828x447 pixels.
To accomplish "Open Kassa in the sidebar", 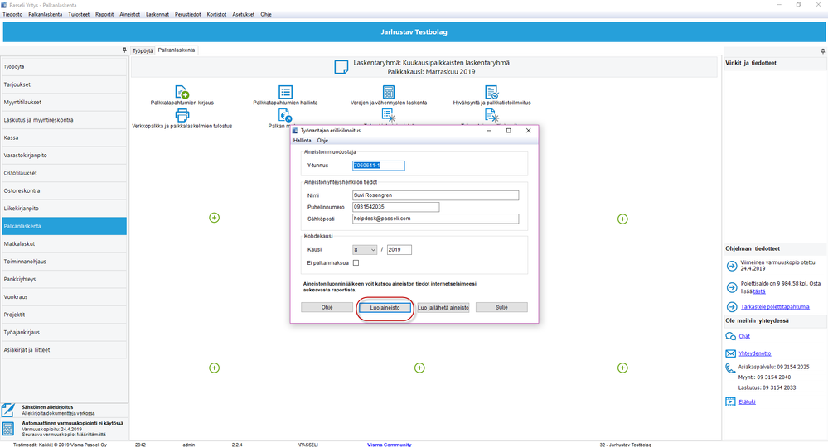I will pos(65,137).
